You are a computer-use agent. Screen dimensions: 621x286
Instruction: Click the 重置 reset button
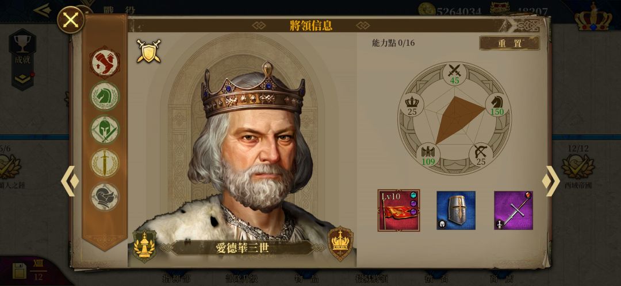[x=509, y=44]
